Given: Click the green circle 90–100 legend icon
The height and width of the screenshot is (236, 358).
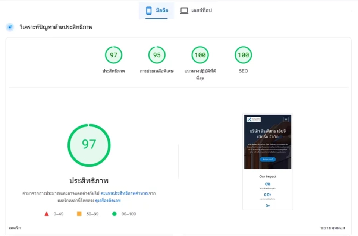Looking at the screenshot, I should pyautogui.click(x=114, y=214).
